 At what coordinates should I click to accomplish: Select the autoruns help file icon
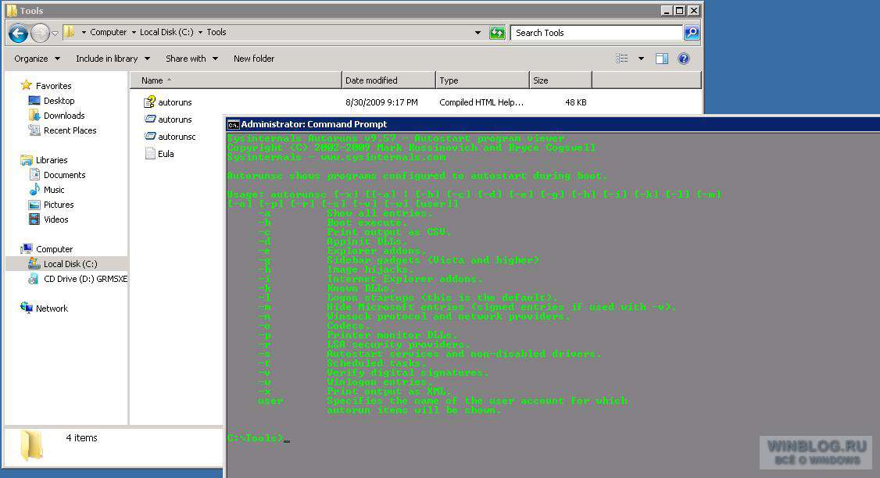click(150, 102)
